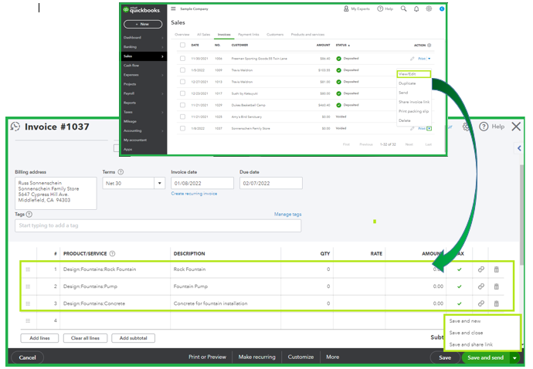Click the QuickBooks logo
533x369 pixels.
(141, 10)
